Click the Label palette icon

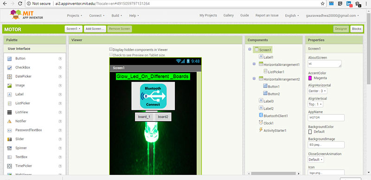pos(9,94)
